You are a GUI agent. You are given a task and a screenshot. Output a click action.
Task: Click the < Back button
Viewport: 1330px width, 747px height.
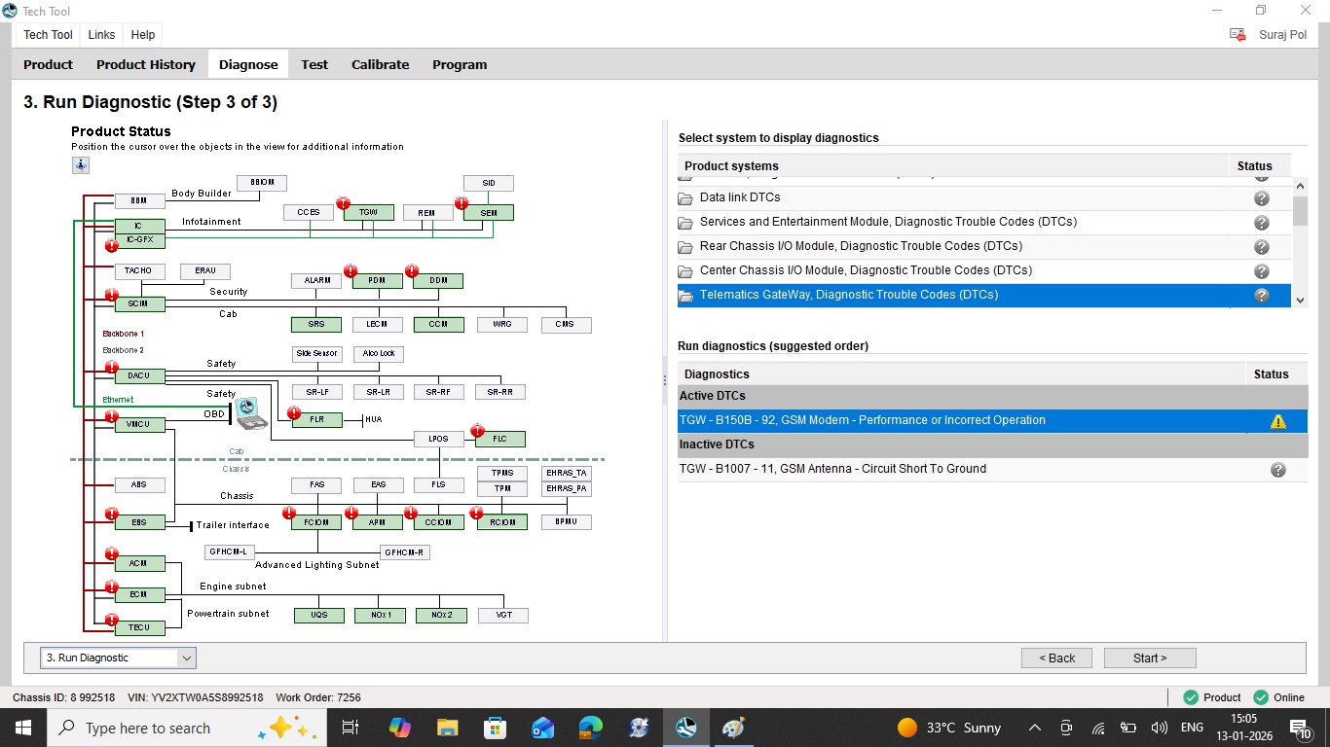1056,658
